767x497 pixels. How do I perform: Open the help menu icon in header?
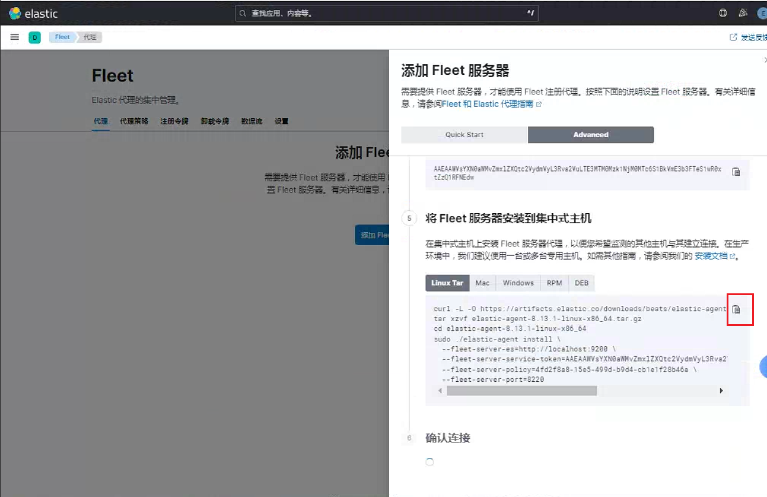click(723, 13)
